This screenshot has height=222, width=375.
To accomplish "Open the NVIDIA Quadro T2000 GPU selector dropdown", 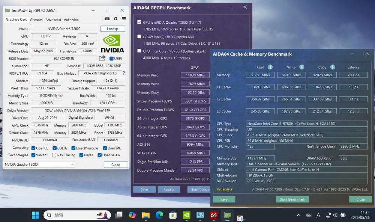I will click(x=39, y=165).
